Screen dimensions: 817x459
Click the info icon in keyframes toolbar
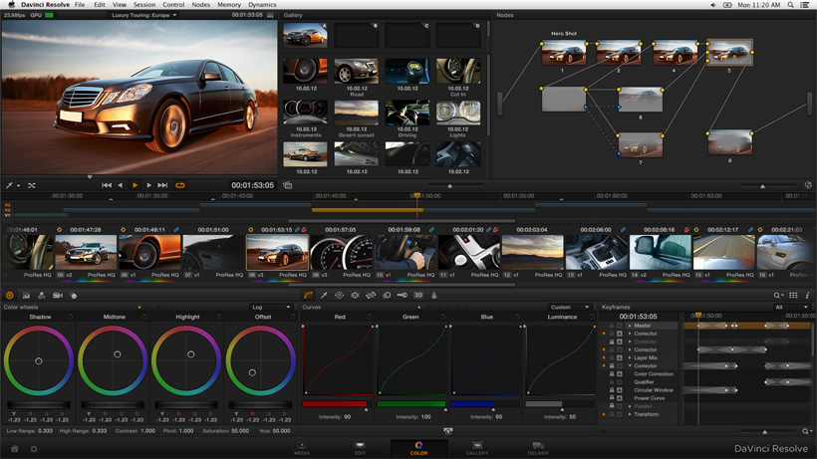pyautogui.click(x=807, y=296)
